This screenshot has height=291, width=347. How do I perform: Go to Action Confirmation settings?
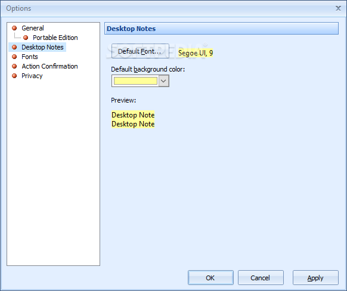[49, 66]
